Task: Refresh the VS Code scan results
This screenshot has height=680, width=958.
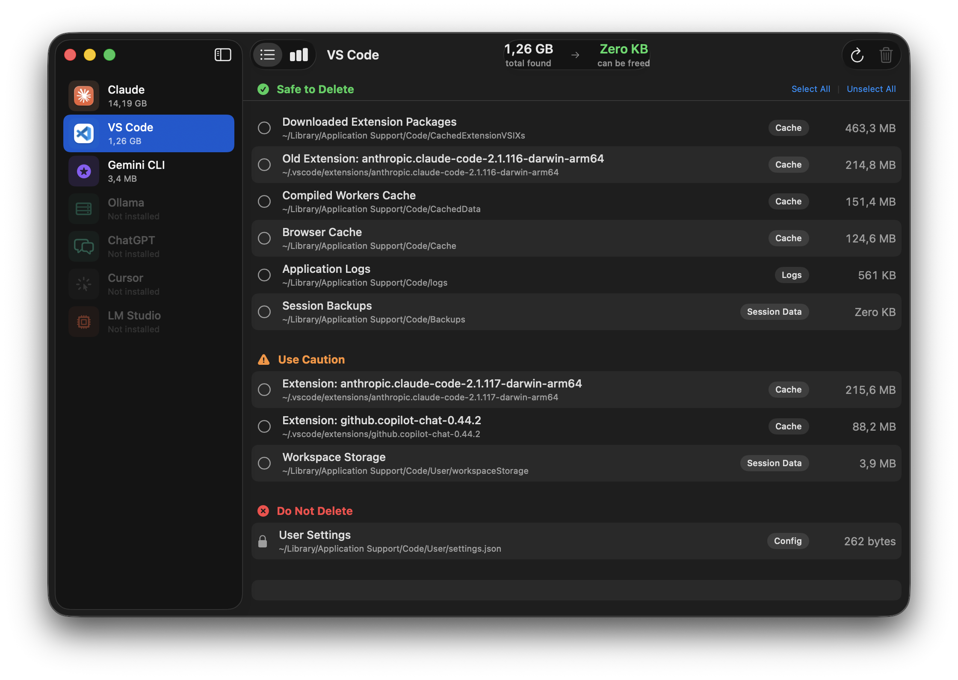Action: (x=857, y=55)
